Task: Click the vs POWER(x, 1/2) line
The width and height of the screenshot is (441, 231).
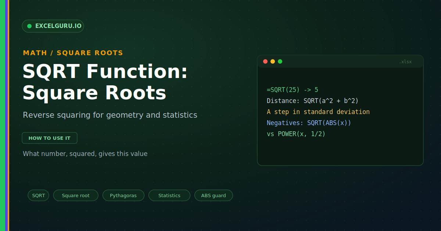Action: point(296,134)
